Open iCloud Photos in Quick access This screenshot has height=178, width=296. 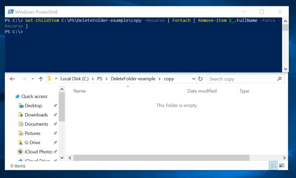click(x=38, y=152)
